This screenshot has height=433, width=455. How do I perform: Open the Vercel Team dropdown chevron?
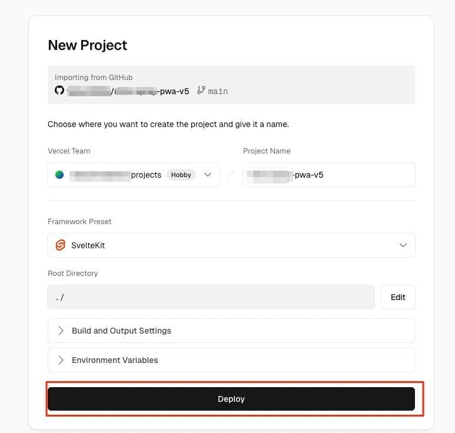(x=207, y=175)
